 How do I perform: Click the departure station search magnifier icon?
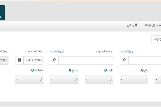tap(124, 60)
